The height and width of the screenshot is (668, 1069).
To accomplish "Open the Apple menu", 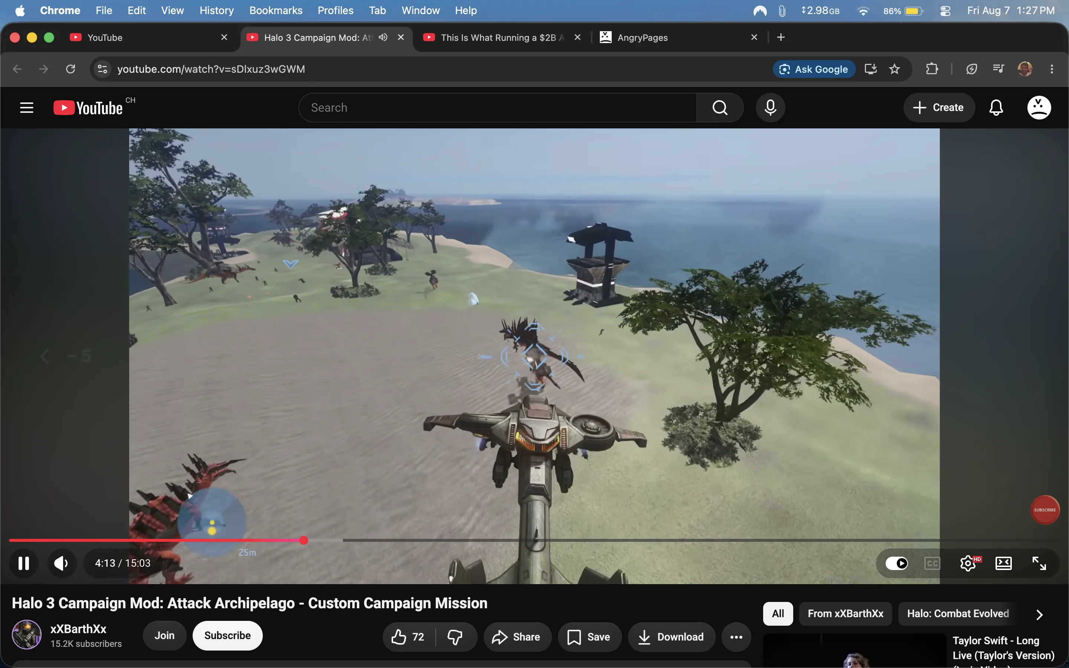I will [20, 11].
